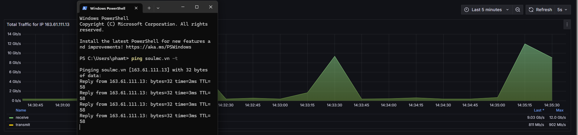Open the panel menu three-dots icon

[567, 24]
